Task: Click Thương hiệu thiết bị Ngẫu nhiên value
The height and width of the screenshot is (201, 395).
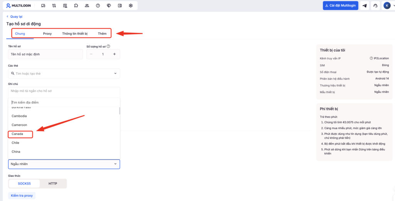Action: pos(381,86)
